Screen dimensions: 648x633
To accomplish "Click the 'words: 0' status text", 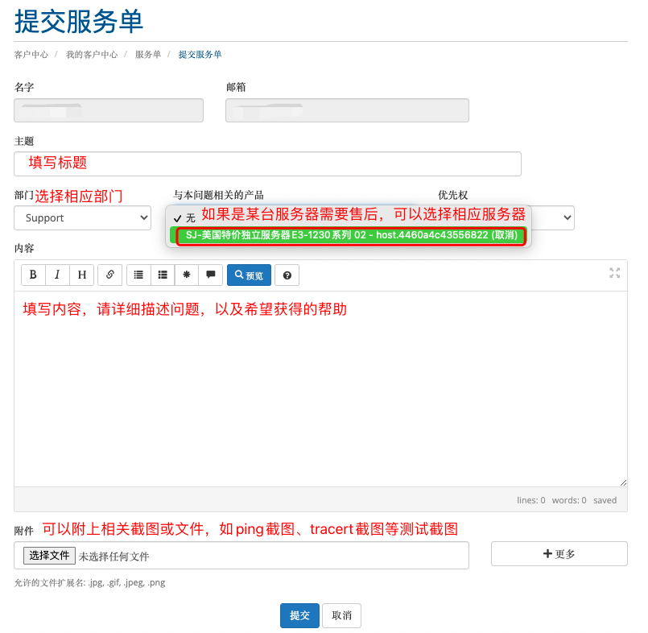I will (x=569, y=500).
